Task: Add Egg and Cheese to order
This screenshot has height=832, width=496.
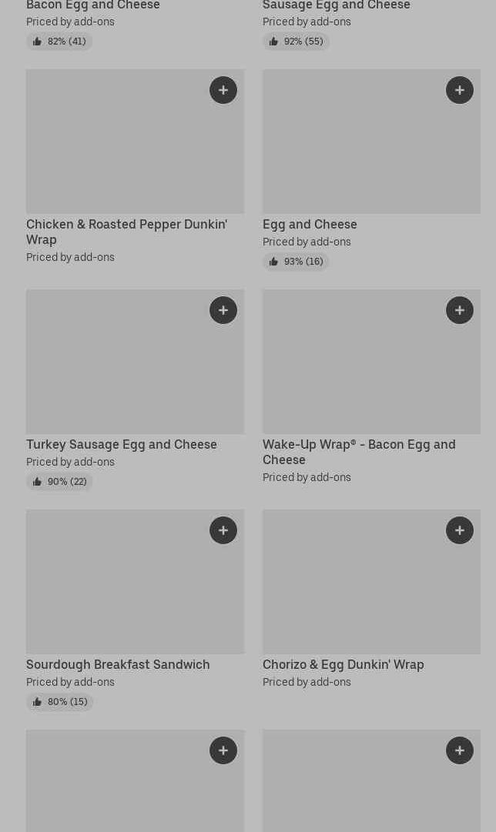Action: pos(460,90)
